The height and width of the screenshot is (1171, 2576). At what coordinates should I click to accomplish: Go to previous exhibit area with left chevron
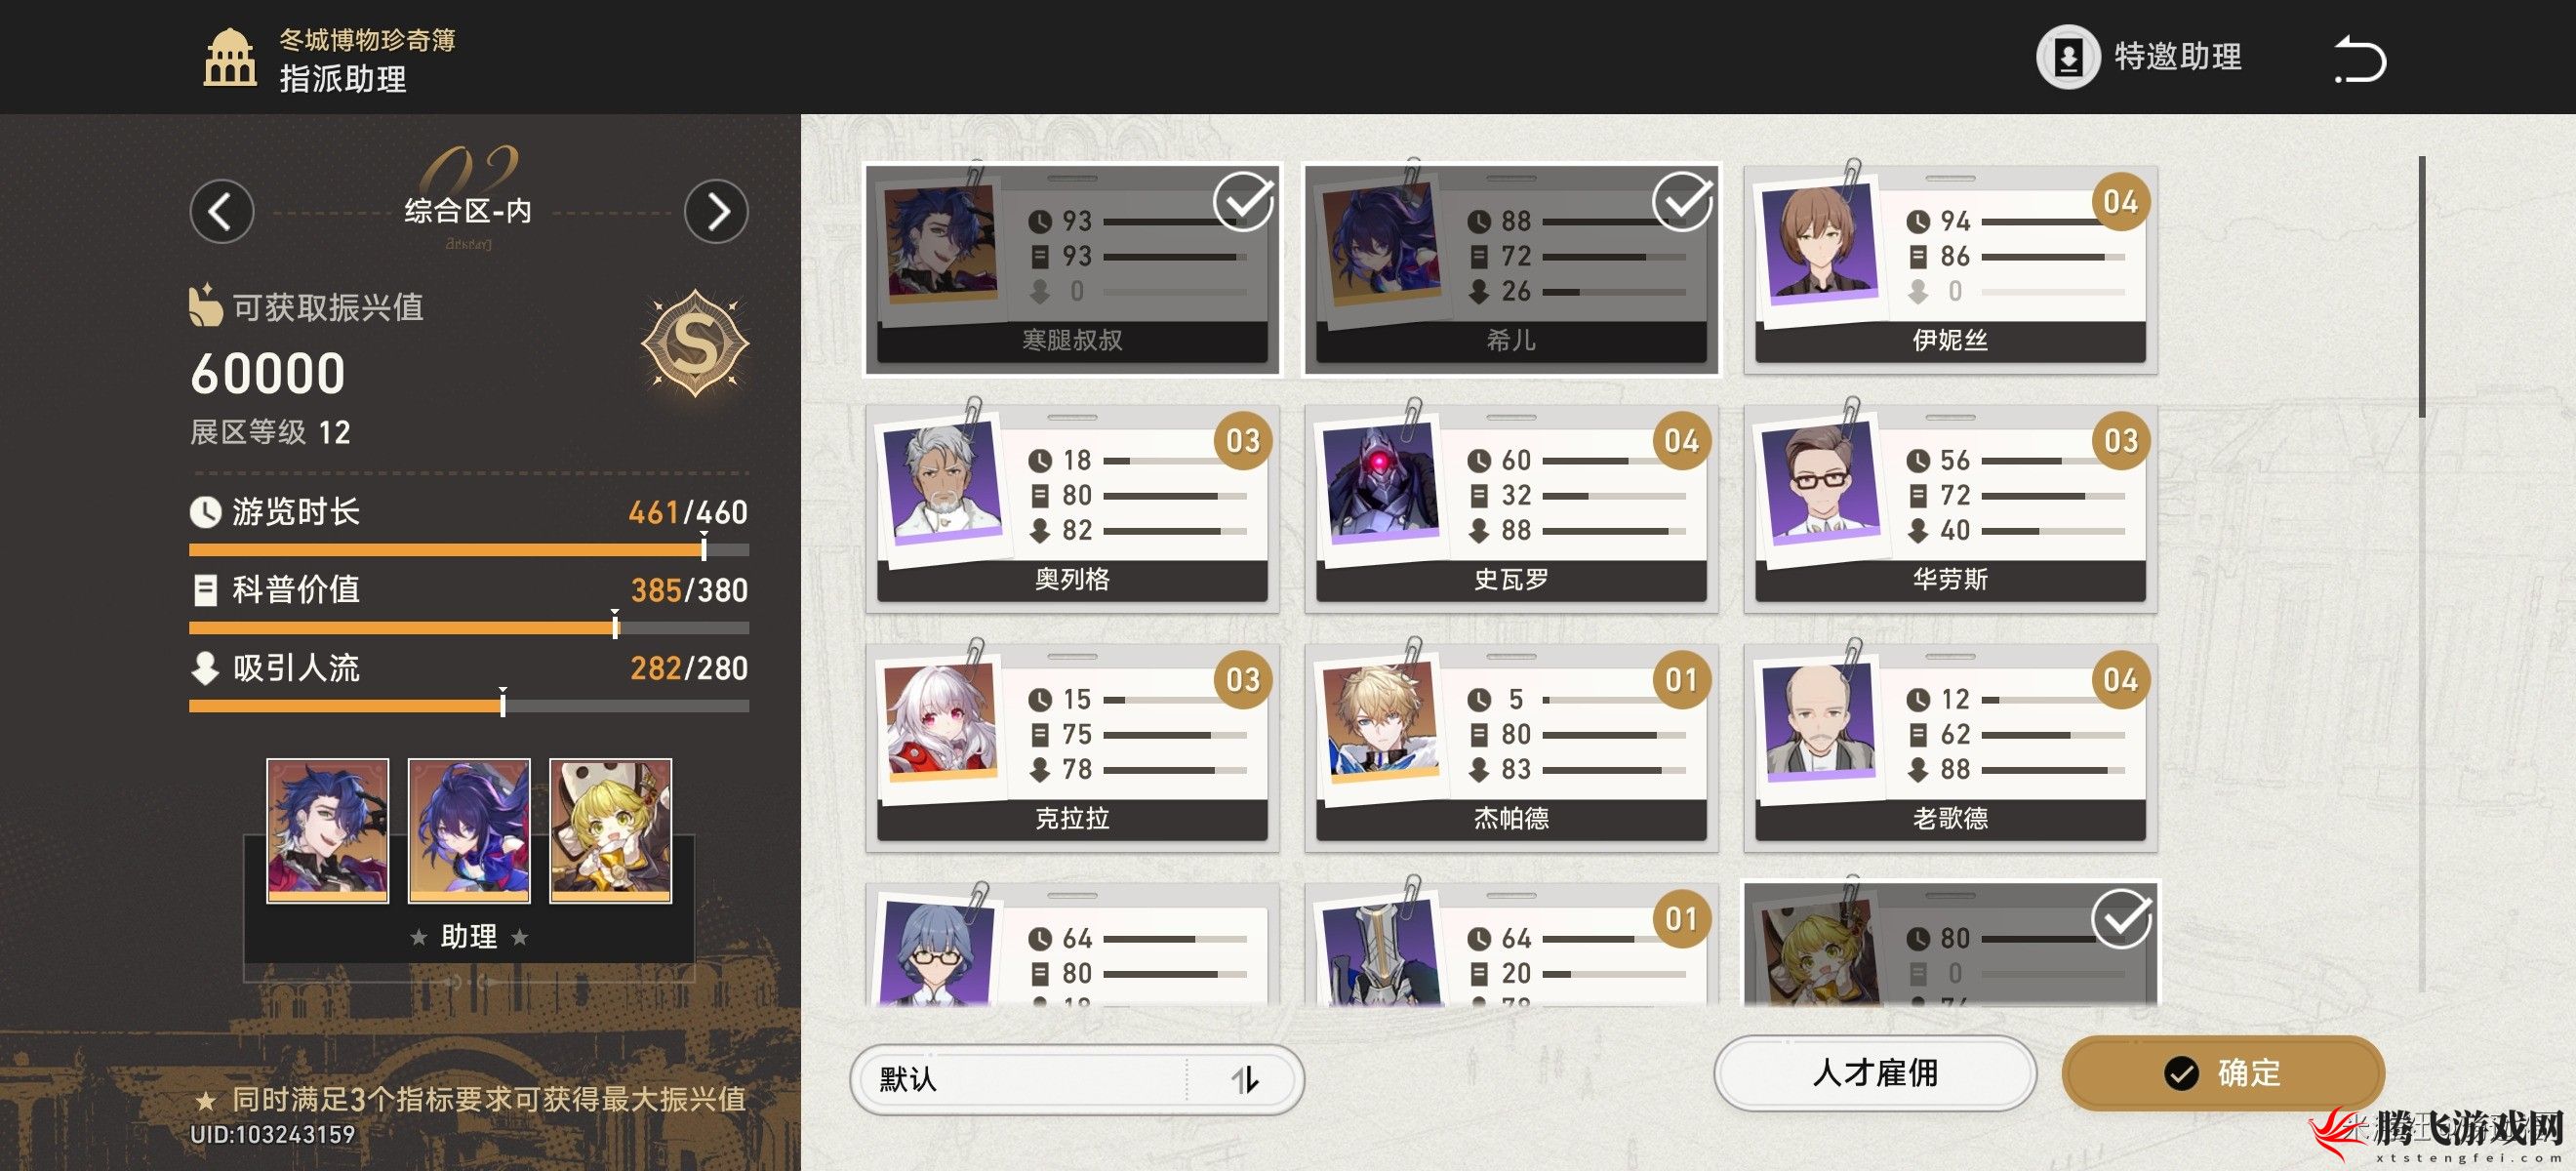tap(222, 212)
